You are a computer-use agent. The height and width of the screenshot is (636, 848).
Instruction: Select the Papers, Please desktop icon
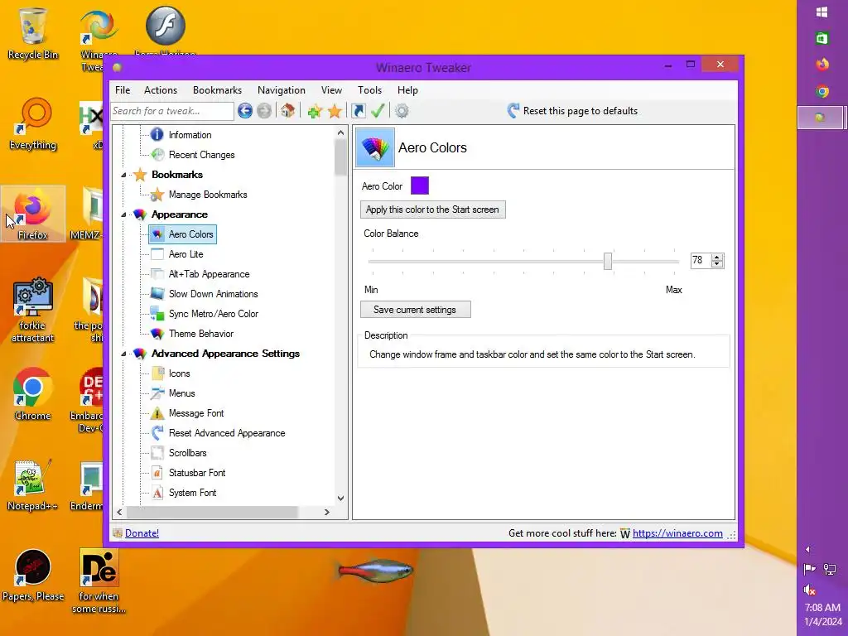[x=33, y=576]
